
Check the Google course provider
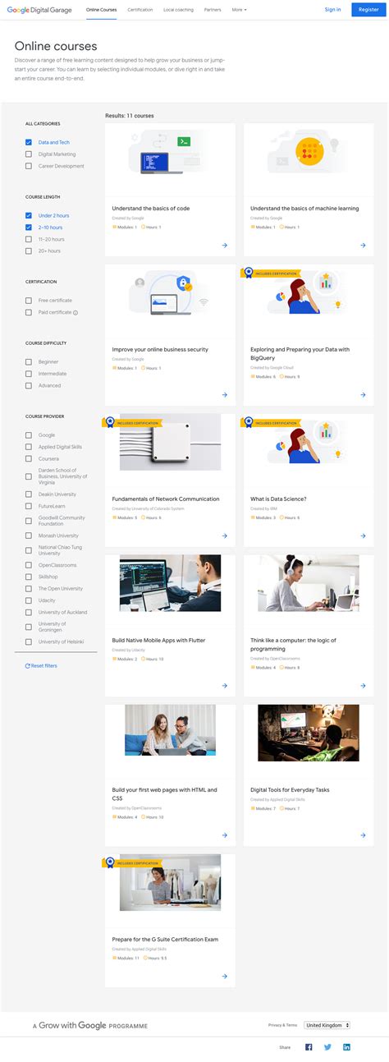tap(29, 435)
